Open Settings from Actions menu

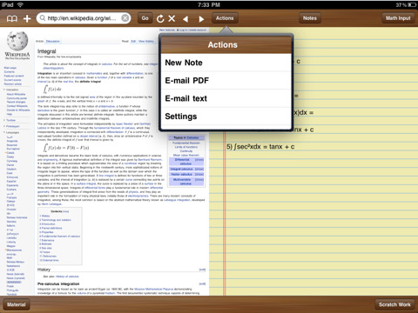click(x=226, y=117)
